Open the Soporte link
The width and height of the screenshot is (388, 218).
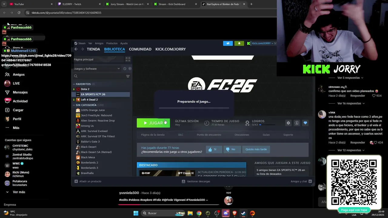tap(288, 135)
